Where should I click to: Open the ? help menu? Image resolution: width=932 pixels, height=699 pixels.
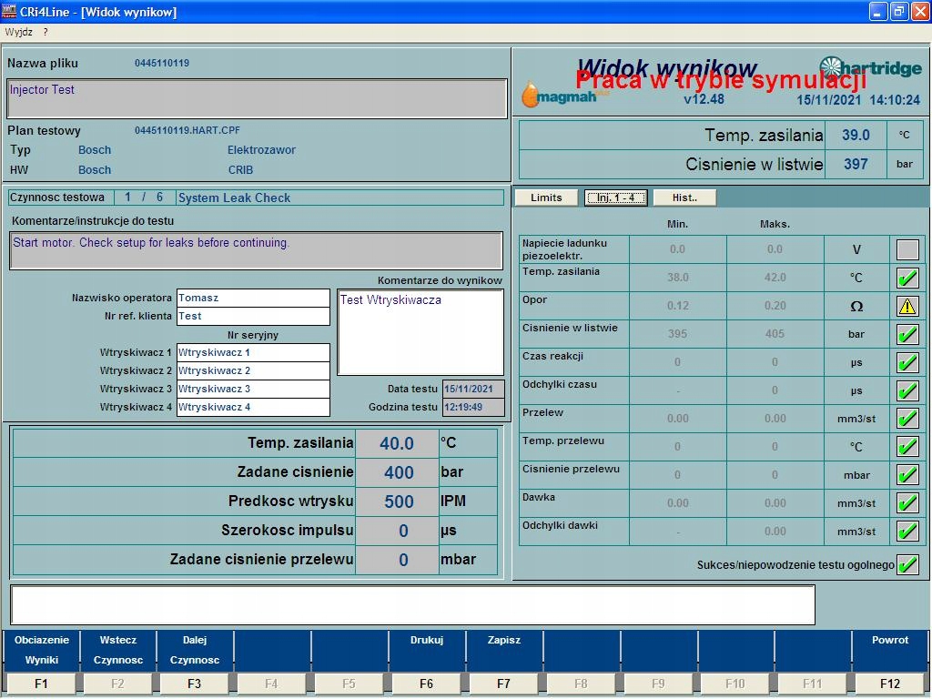click(x=46, y=32)
